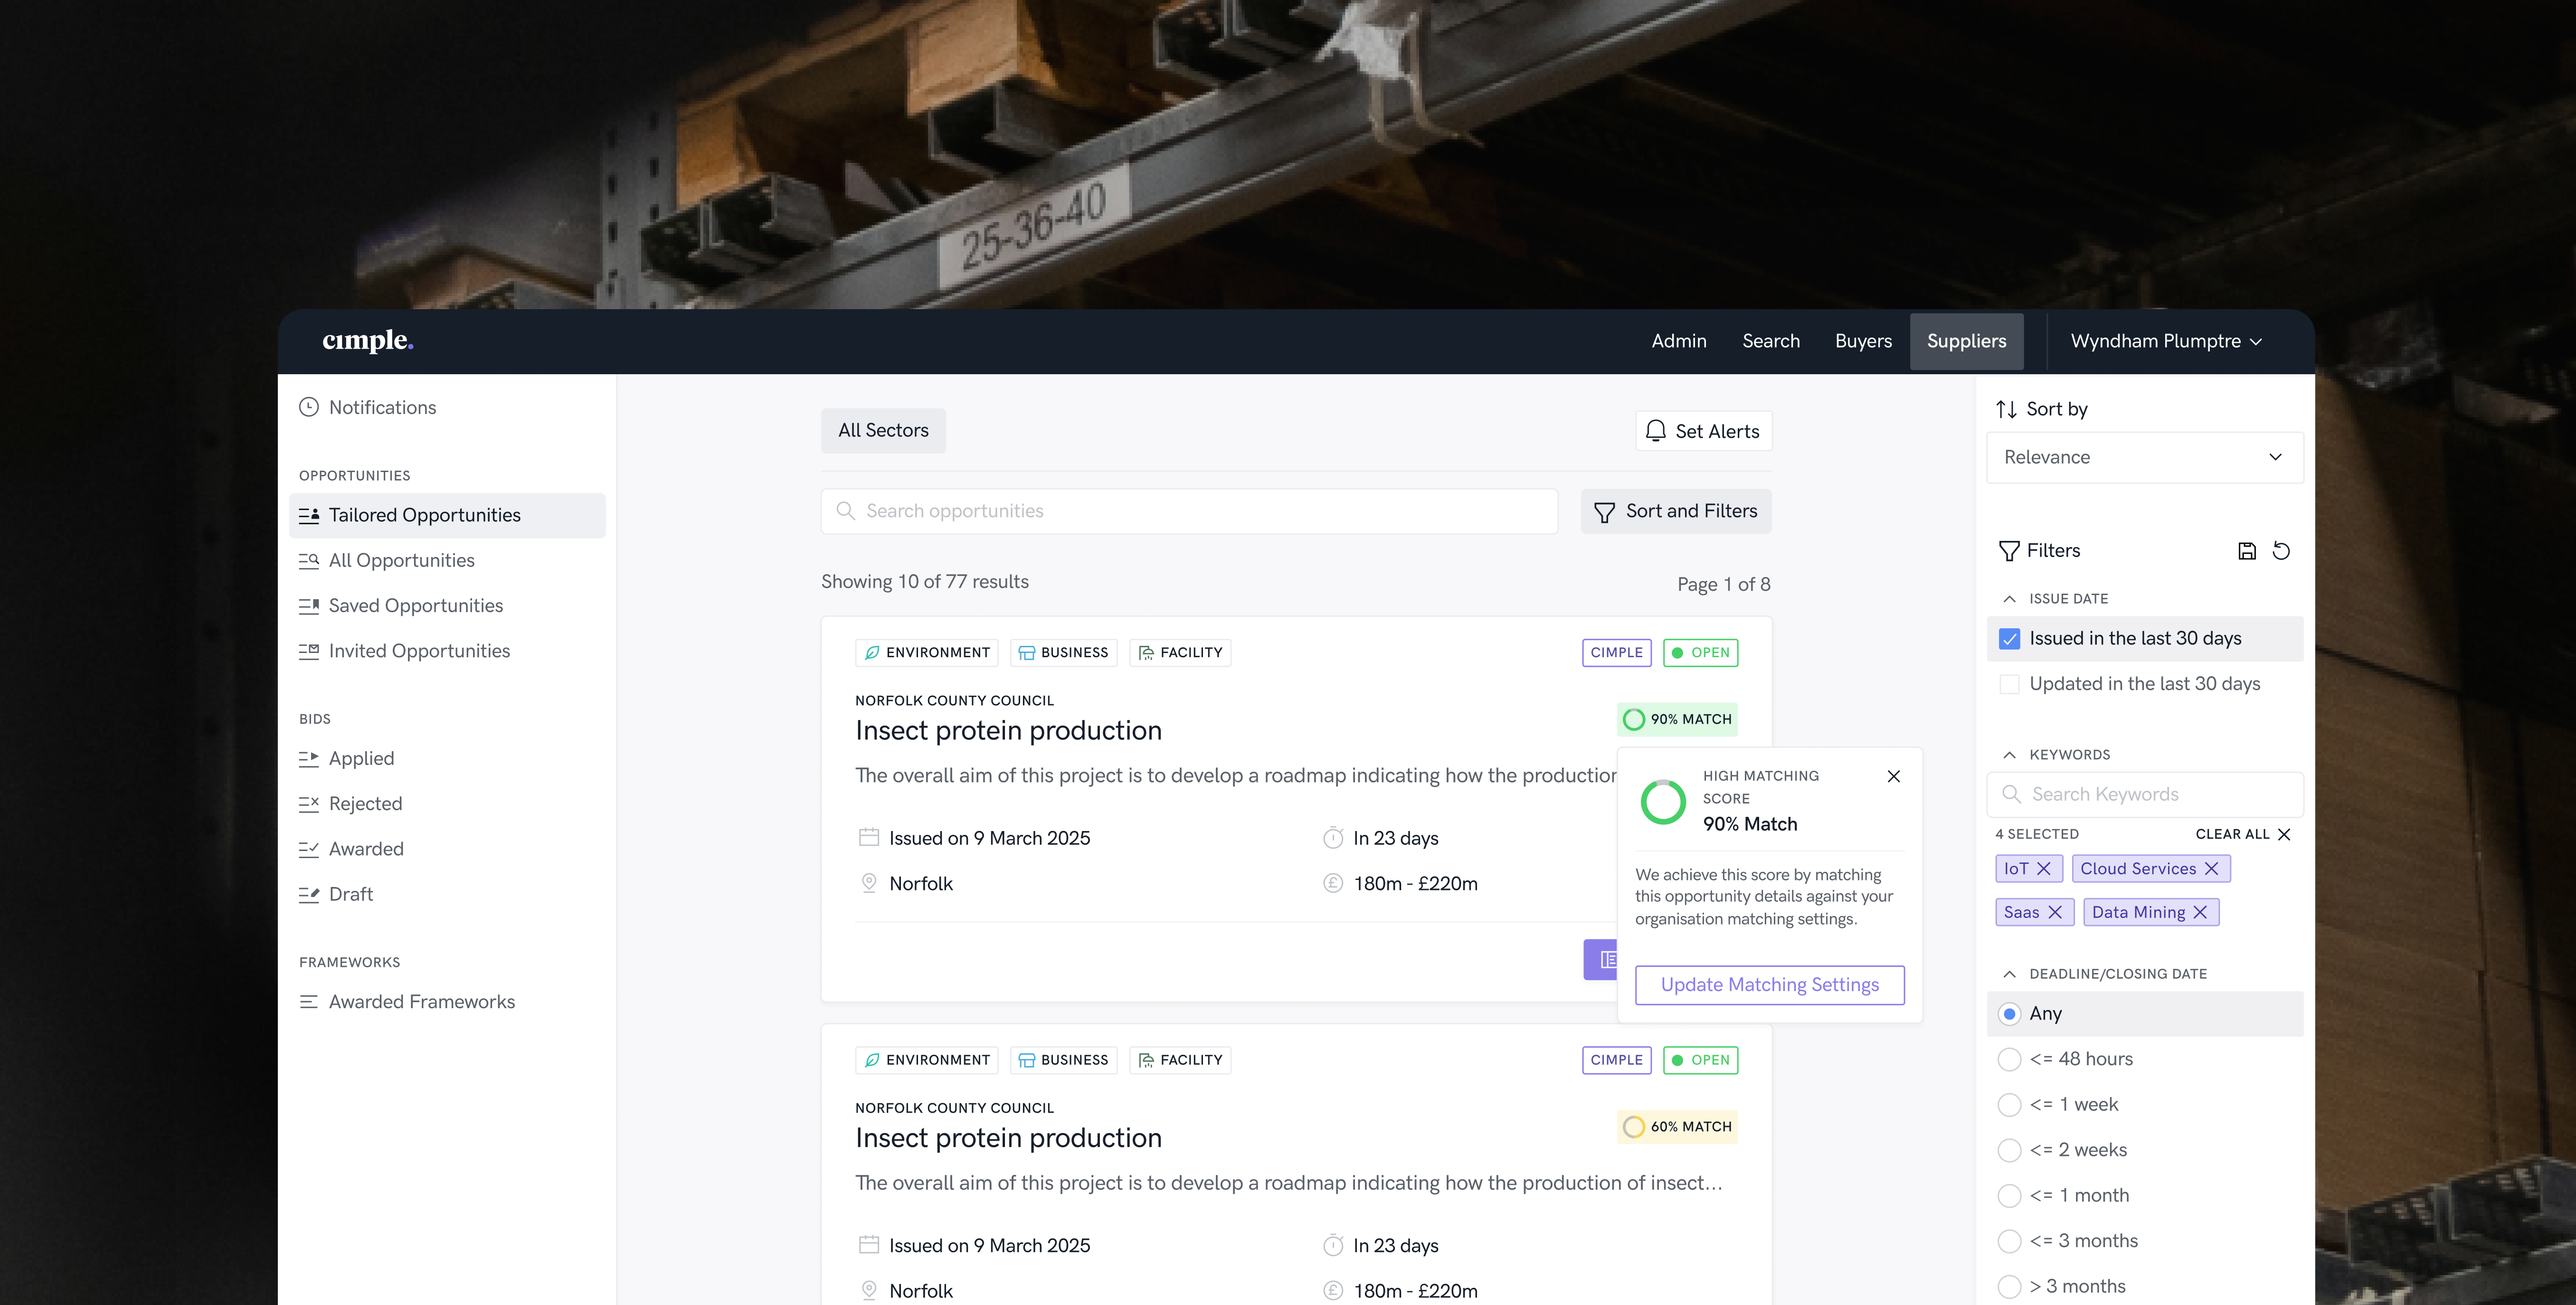The height and width of the screenshot is (1305, 2576).
Task: Collapse the Issue Date filter section
Action: click(x=2009, y=599)
